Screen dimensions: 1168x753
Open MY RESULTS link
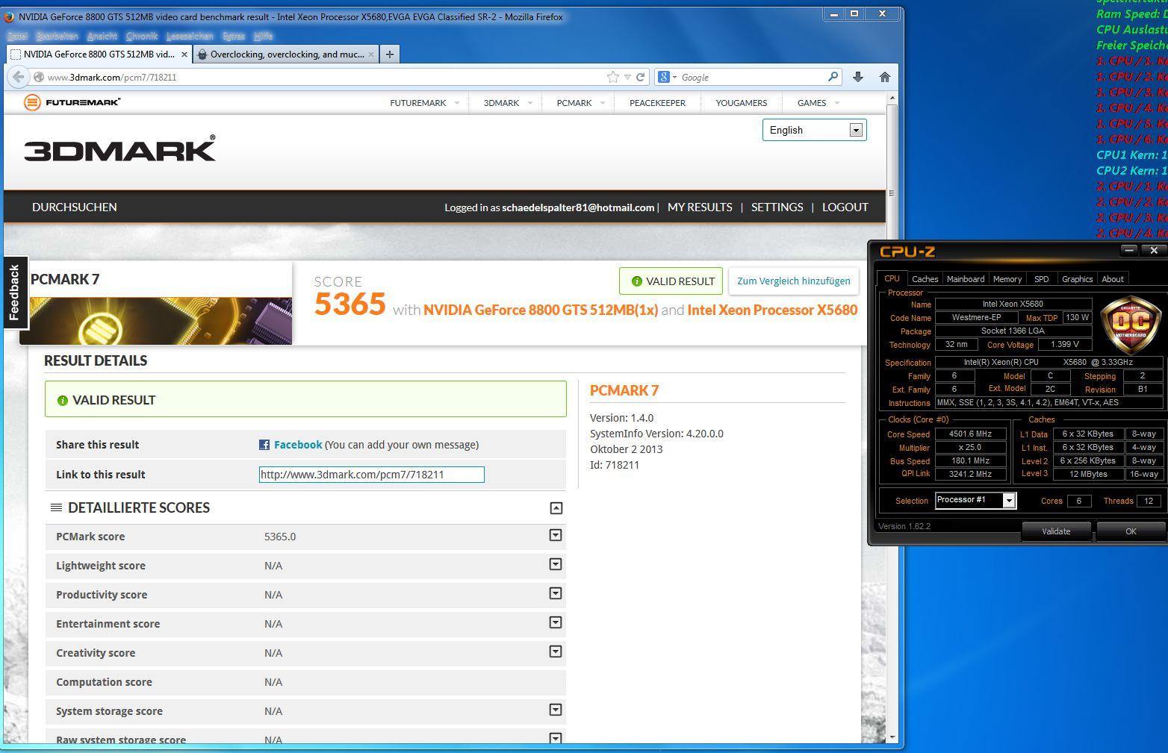tap(700, 207)
